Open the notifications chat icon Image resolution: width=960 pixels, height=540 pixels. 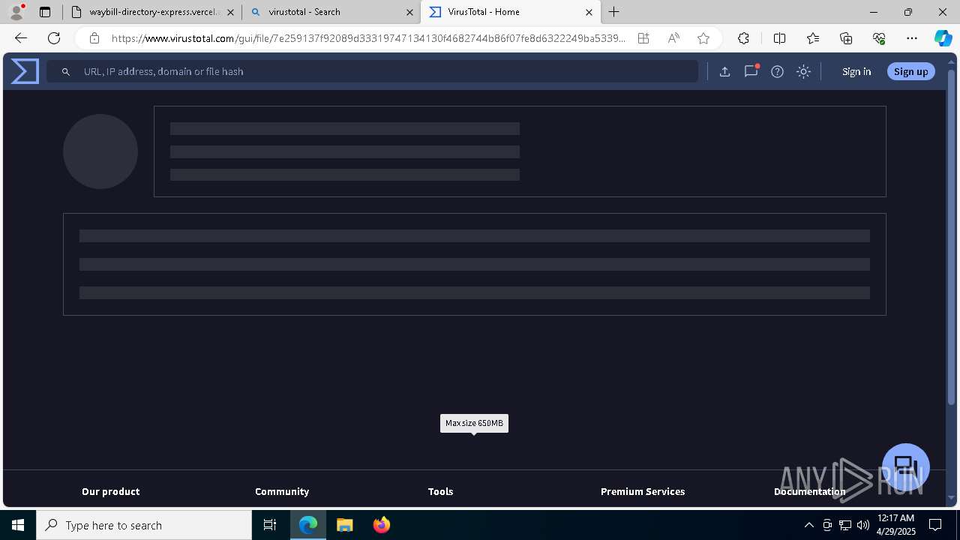(x=751, y=71)
